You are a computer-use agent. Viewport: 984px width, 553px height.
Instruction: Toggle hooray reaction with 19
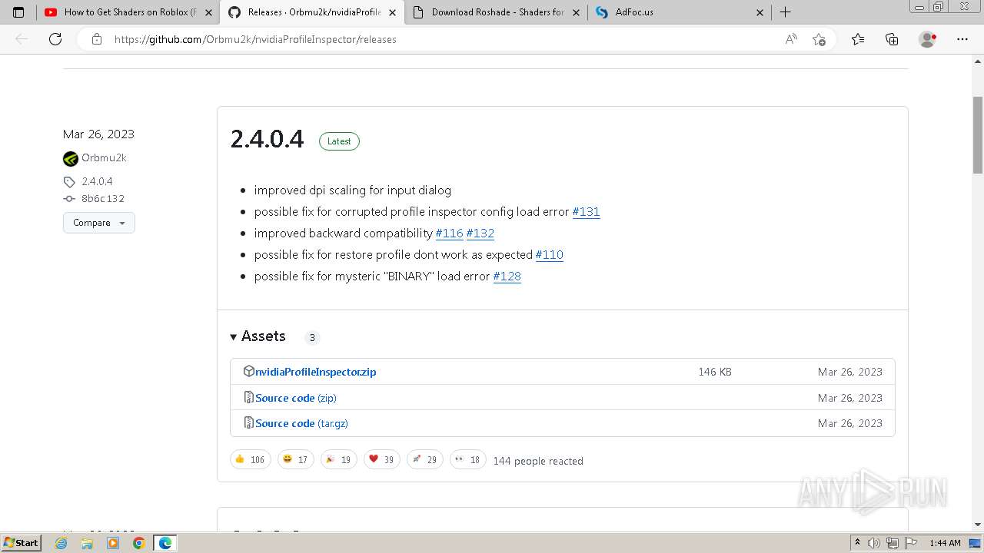click(x=338, y=459)
